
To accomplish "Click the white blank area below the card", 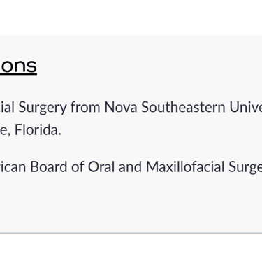I will [131, 246].
